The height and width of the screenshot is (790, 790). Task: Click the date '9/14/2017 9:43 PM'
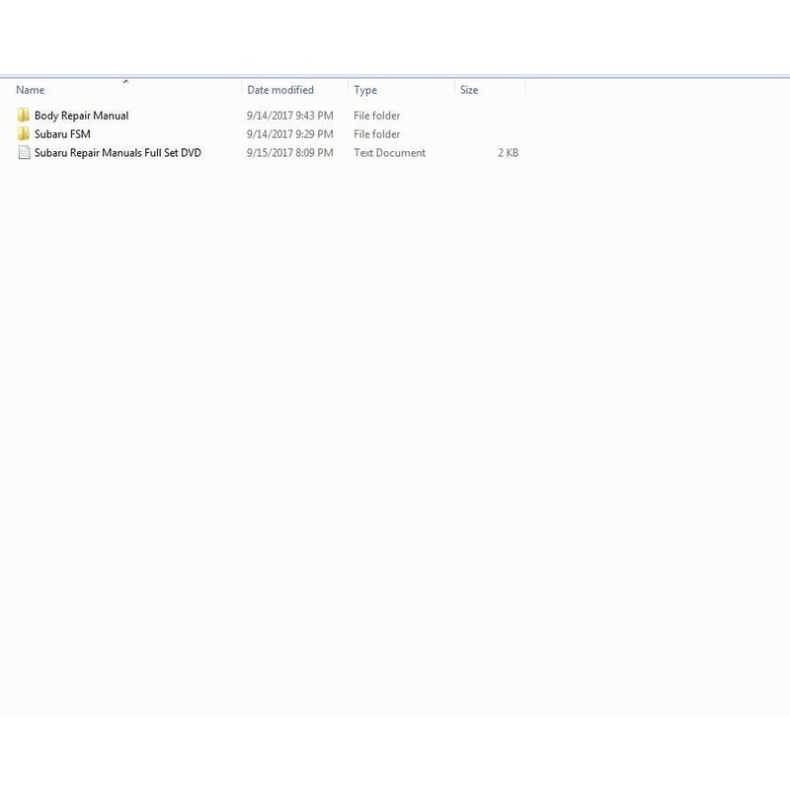click(x=289, y=116)
